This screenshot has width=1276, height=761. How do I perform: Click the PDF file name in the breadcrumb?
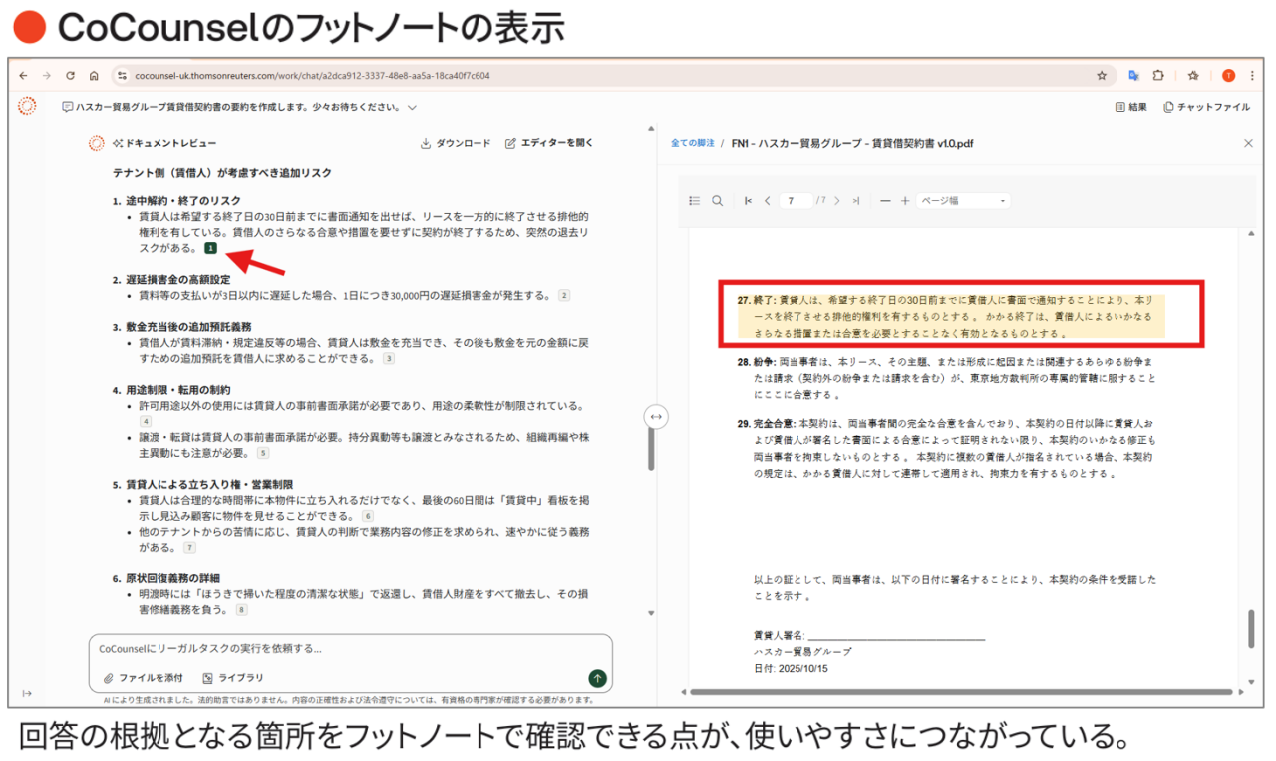coord(852,143)
